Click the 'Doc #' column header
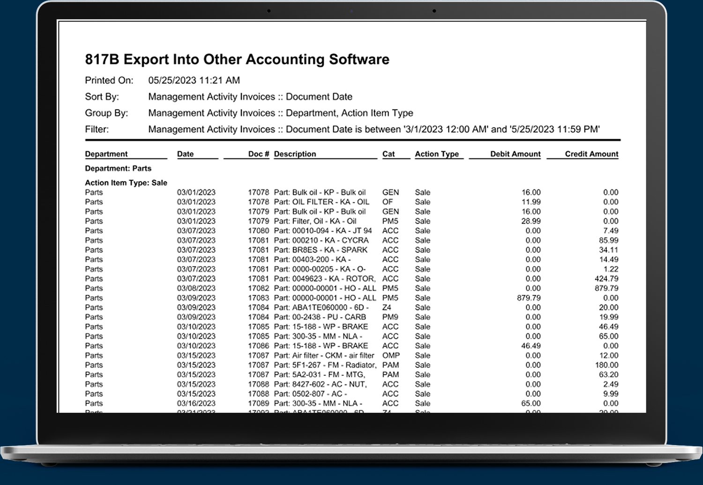703x485 pixels. (259, 154)
